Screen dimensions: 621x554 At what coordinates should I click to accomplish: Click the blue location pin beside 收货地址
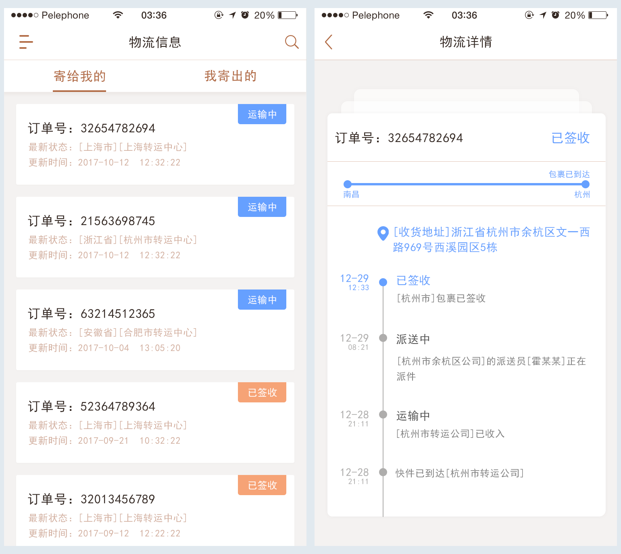click(x=383, y=233)
